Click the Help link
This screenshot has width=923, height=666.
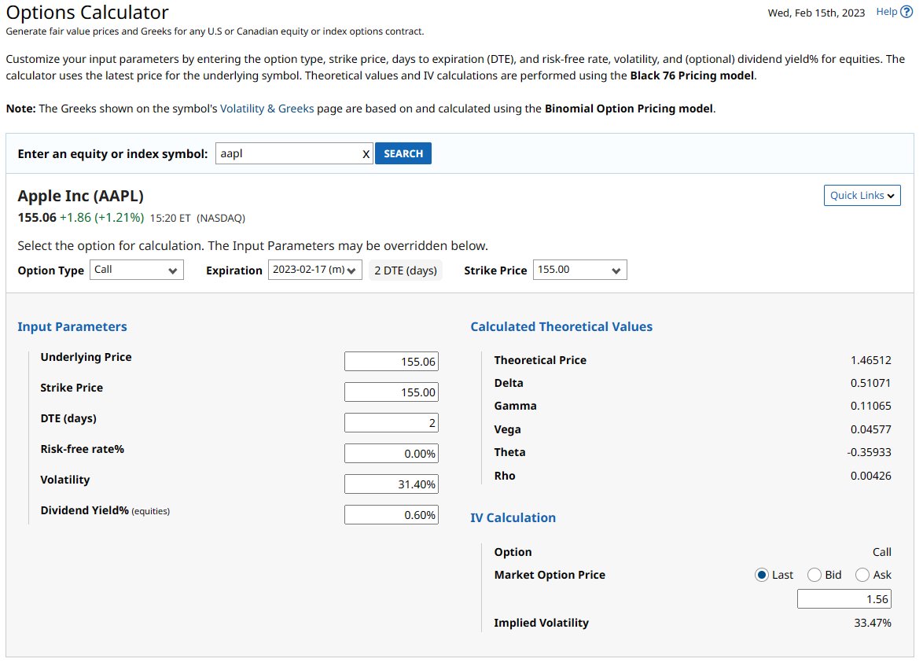coord(887,12)
